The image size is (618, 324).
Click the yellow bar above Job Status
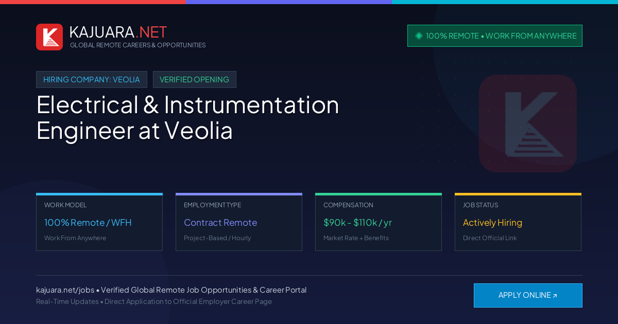pyautogui.click(x=518, y=194)
